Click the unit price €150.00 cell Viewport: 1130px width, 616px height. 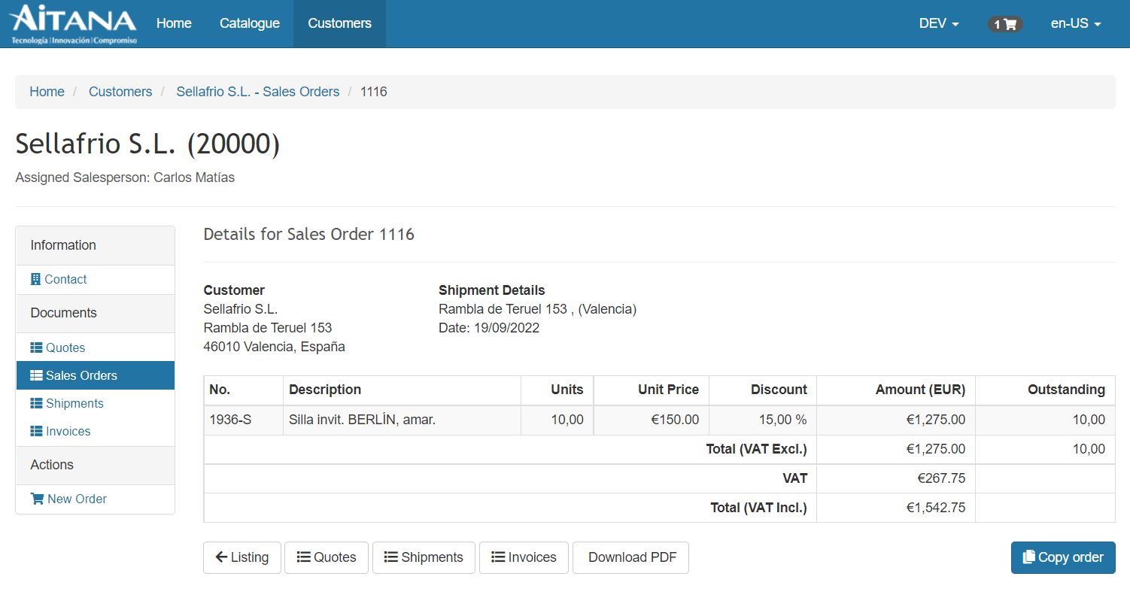tap(652, 420)
